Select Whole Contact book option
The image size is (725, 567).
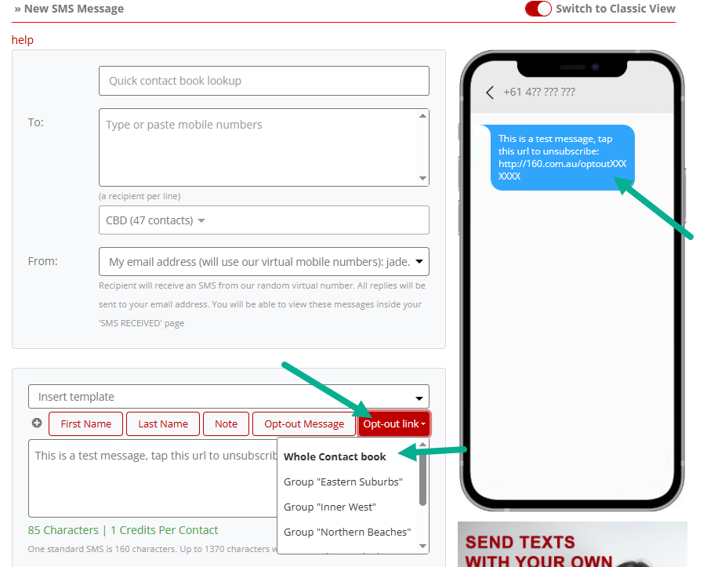[335, 456]
